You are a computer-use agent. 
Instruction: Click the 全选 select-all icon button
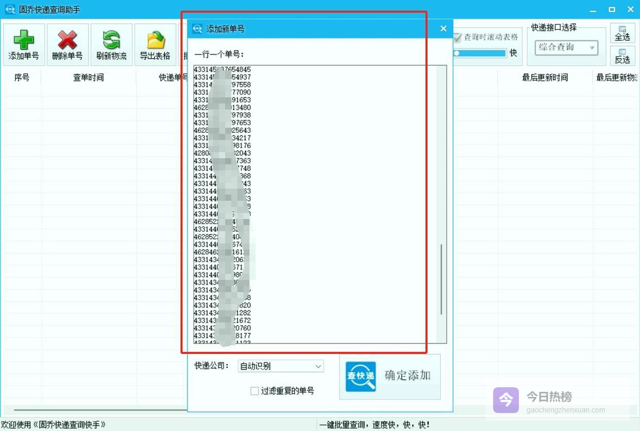click(622, 33)
